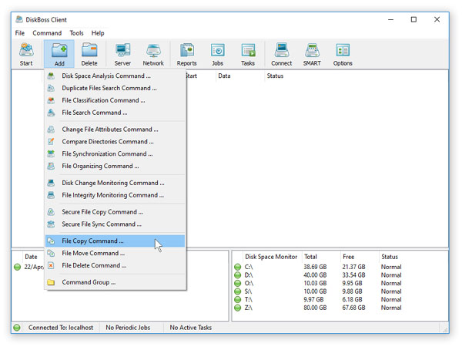Select the D:\ disk row
This screenshot has width=462, height=347.
coord(340,275)
